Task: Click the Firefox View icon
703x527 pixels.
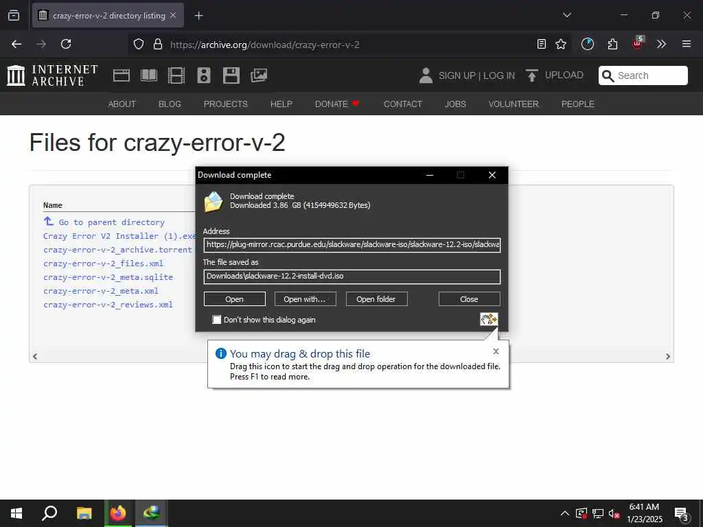Action: (14, 16)
